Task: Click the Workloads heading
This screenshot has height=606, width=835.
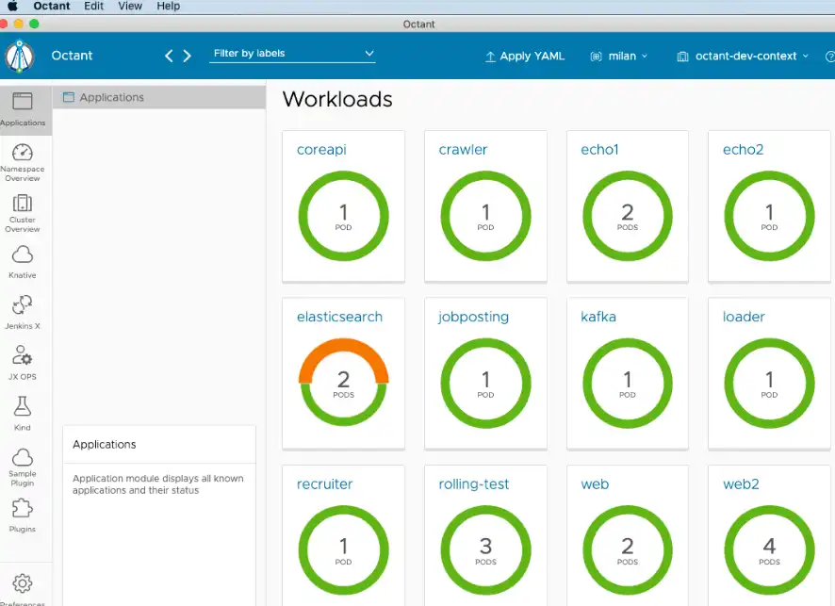Action: coord(337,100)
